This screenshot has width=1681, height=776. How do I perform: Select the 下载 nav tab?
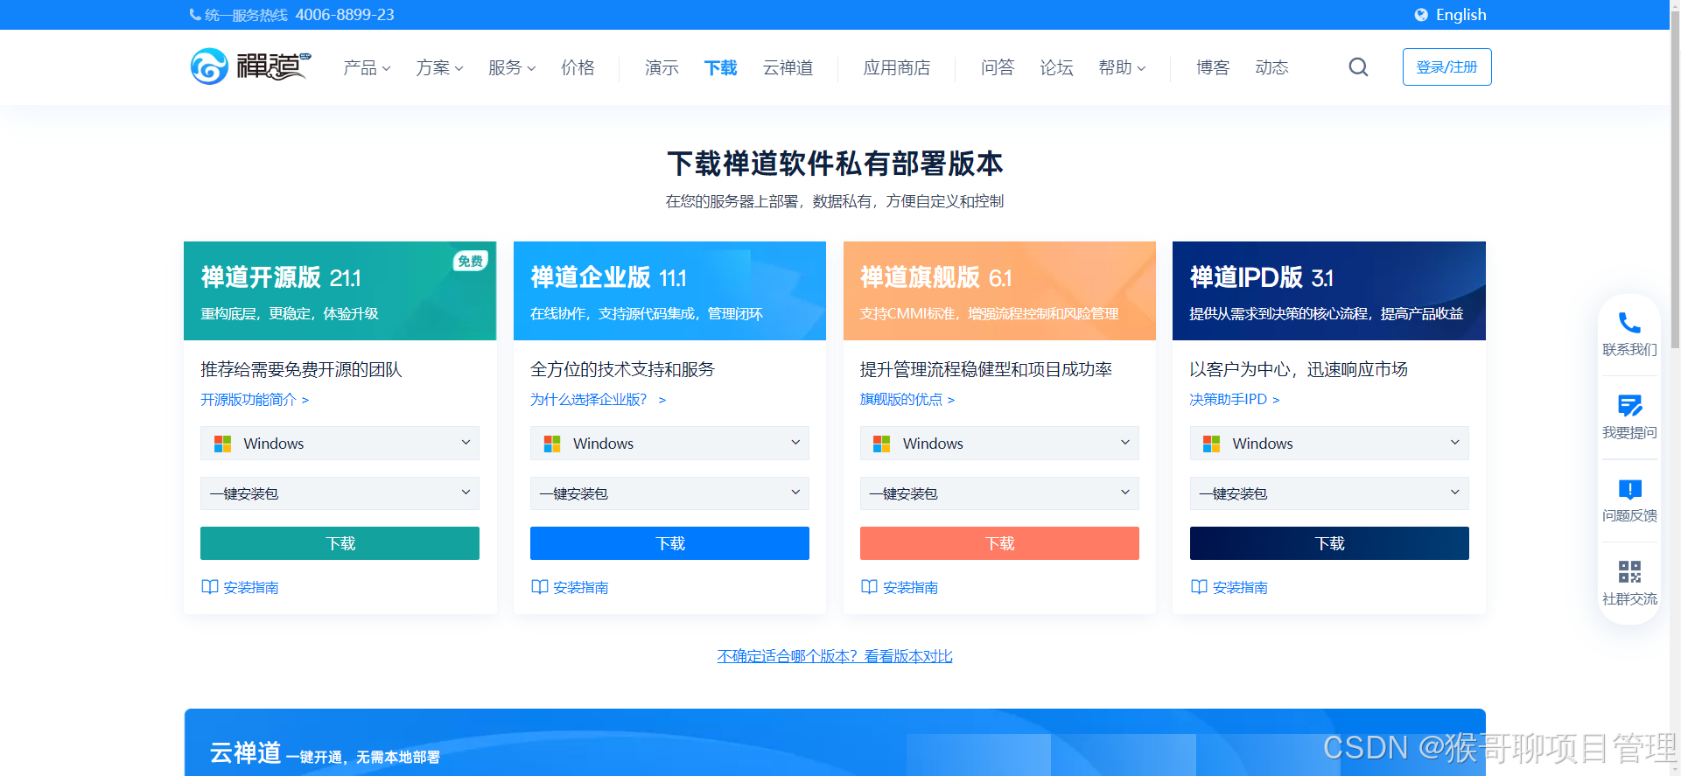point(721,67)
